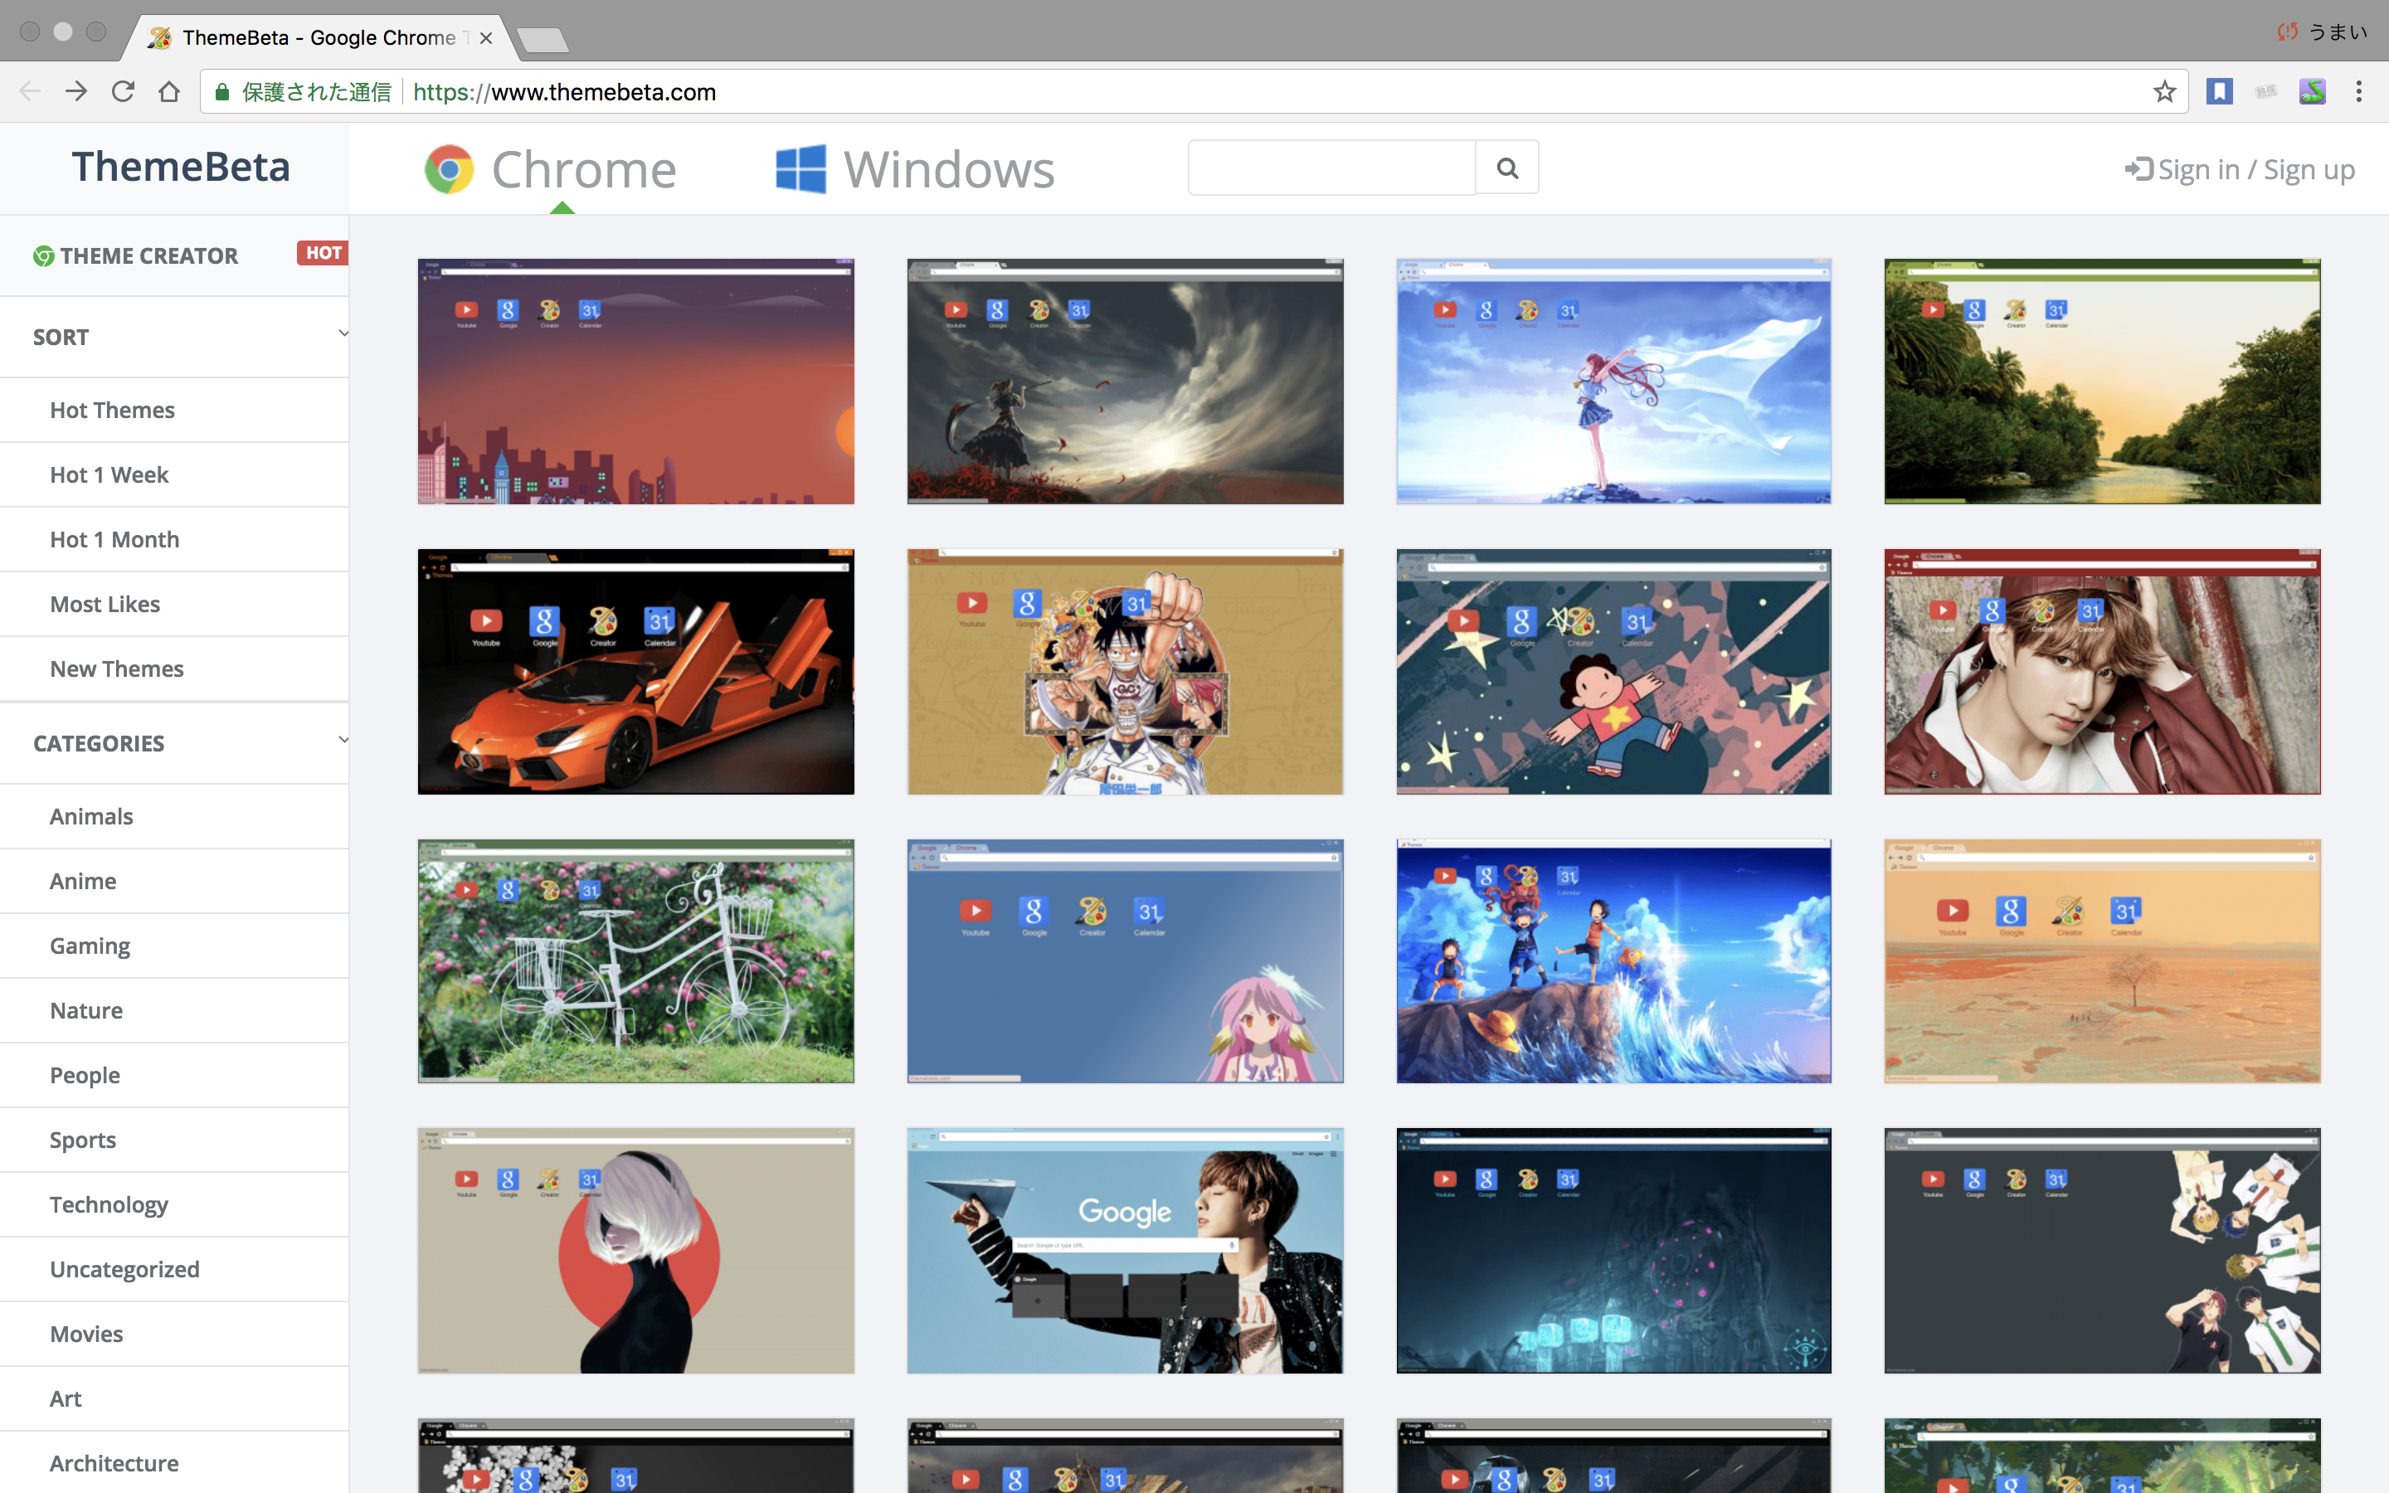Open the Chrome themes tab text
The image size is (2389, 1493).
click(x=583, y=170)
